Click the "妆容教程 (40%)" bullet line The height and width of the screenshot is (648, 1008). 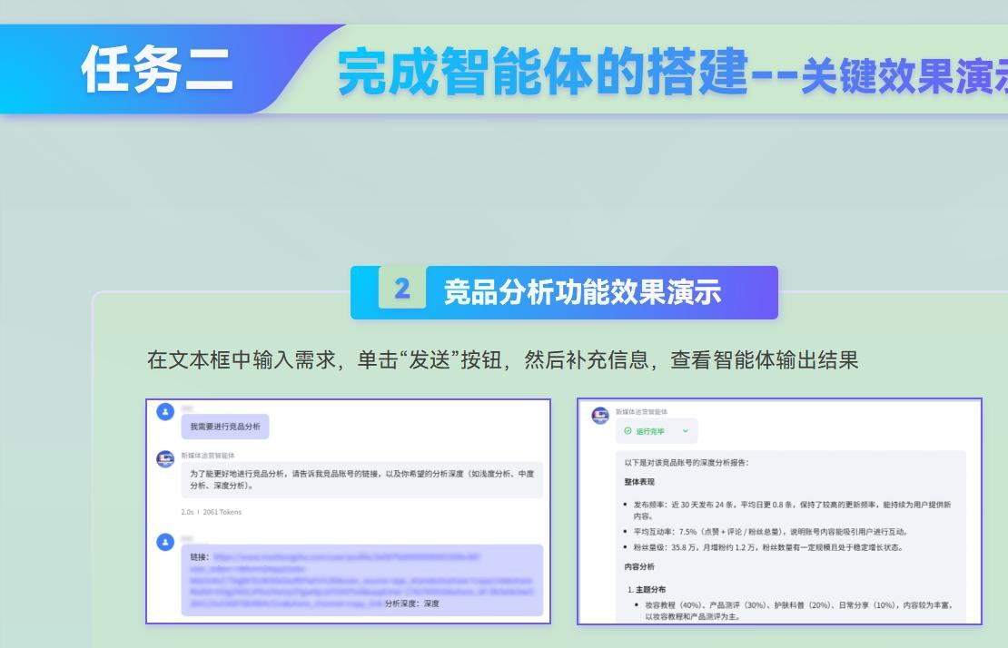pos(798,610)
